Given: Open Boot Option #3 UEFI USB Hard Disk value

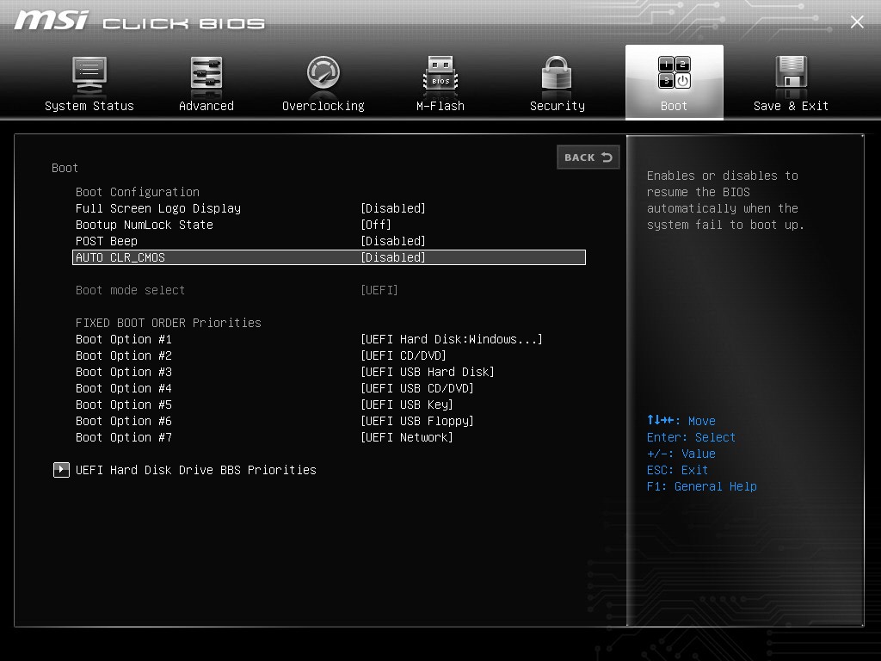Looking at the screenshot, I should pos(427,372).
